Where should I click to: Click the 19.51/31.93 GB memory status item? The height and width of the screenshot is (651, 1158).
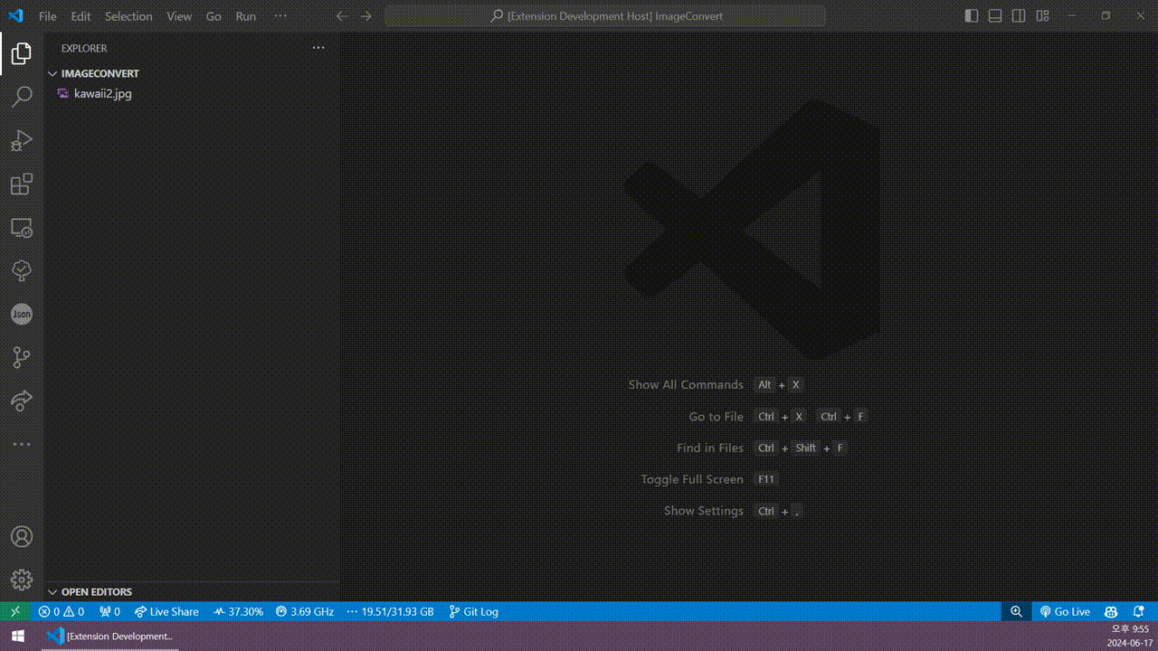tap(390, 611)
